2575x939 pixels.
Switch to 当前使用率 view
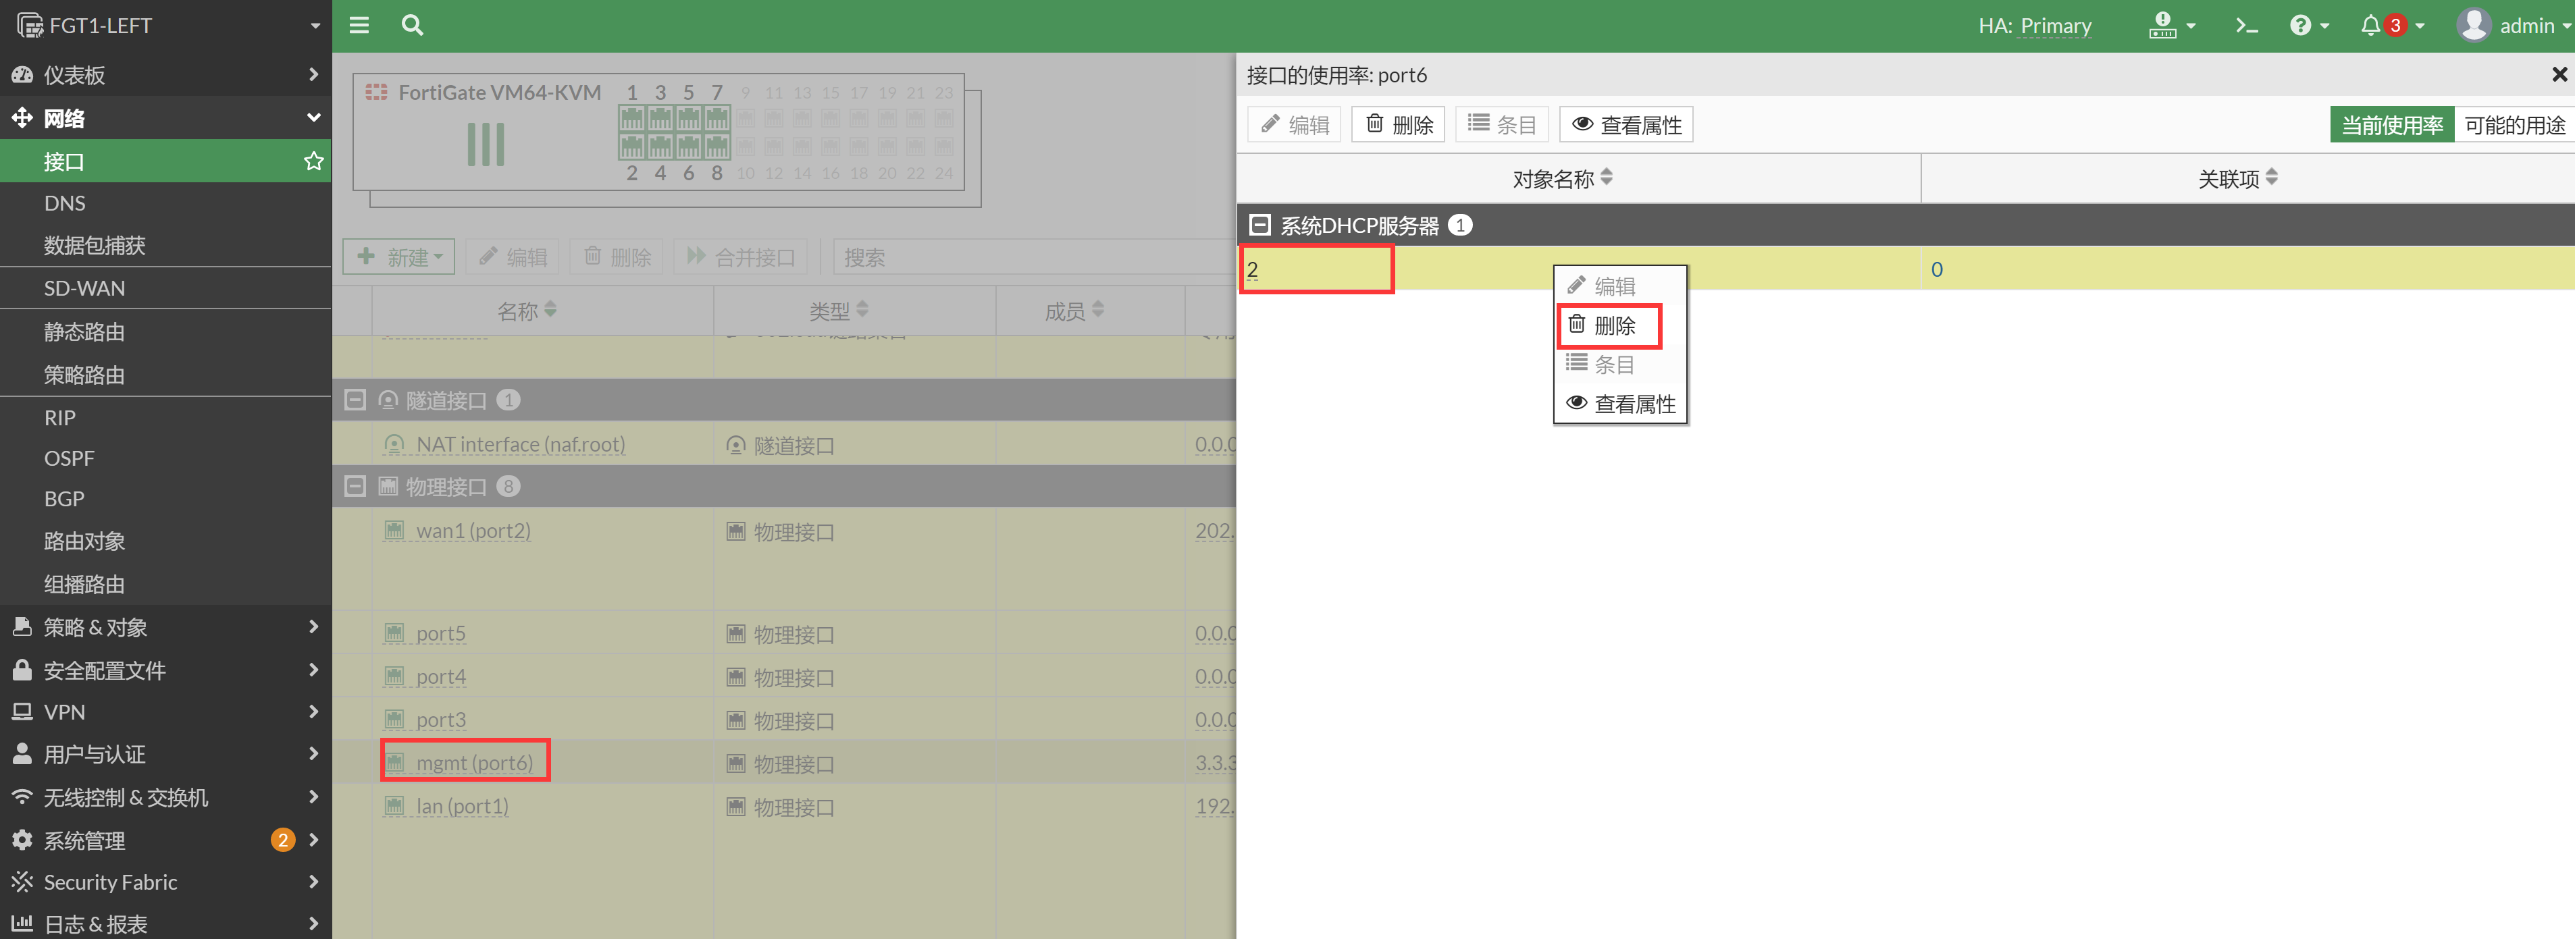coord(2391,125)
